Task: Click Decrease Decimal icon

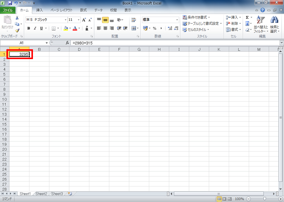Action: 176,28
